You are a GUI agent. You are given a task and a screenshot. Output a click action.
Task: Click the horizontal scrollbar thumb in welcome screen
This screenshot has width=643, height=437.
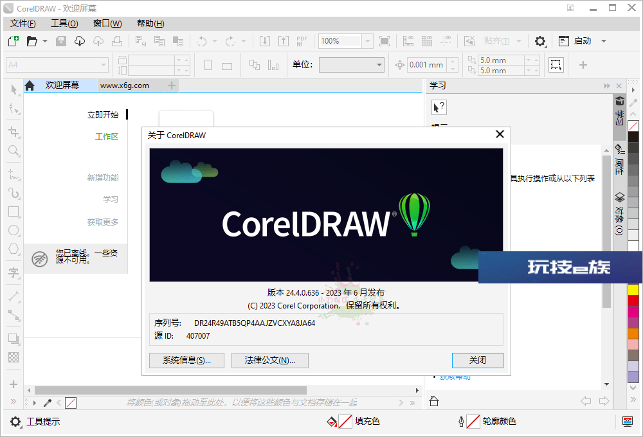170,390
